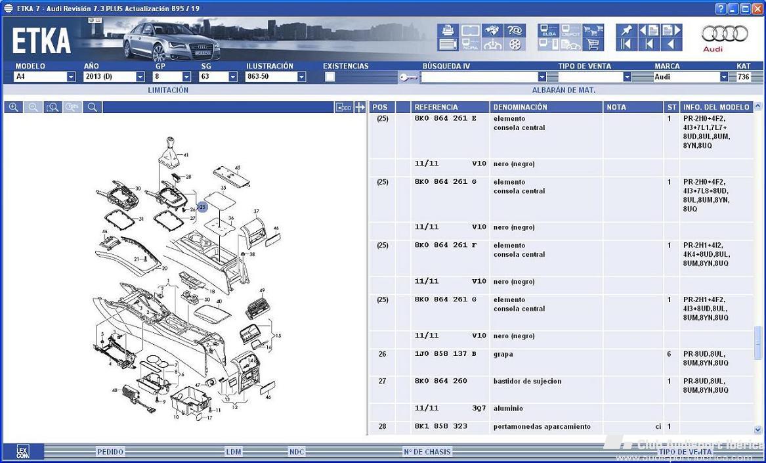Screen dimensions: 766x463
Task: Click the pushpin bookmark icon
Action: tap(626, 30)
